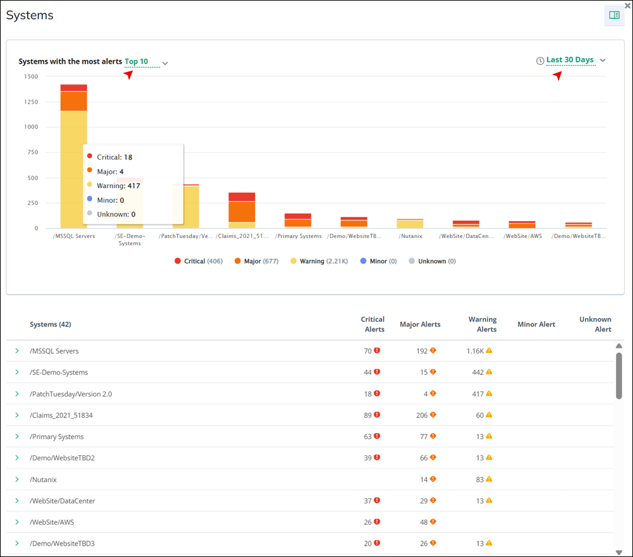
Task: Click warning alert icon for /SE-Demo-Systems
Action: [489, 373]
